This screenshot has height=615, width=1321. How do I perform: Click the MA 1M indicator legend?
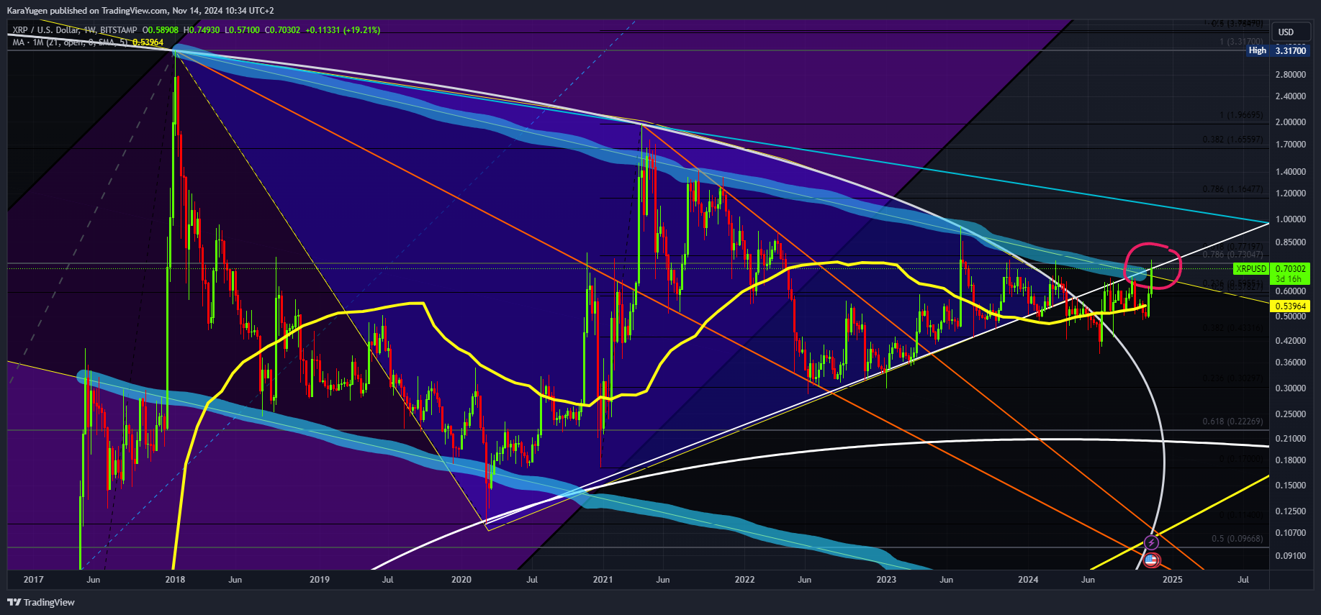pyautogui.click(x=71, y=42)
